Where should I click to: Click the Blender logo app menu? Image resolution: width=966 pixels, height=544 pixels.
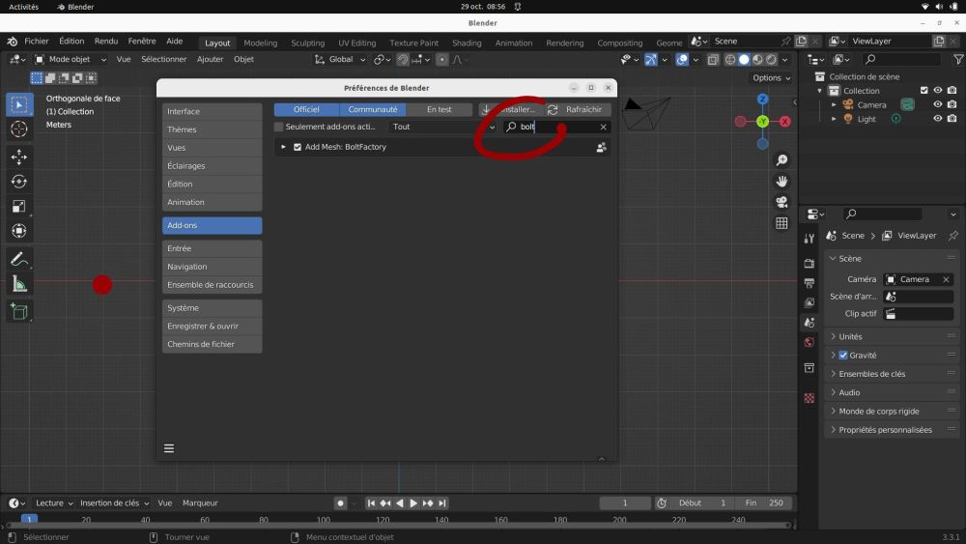pos(12,42)
